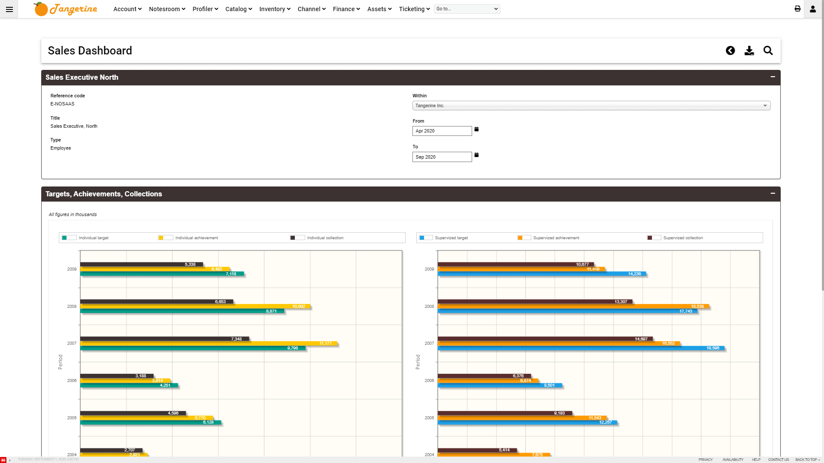Open the Catalog menu

(x=239, y=9)
